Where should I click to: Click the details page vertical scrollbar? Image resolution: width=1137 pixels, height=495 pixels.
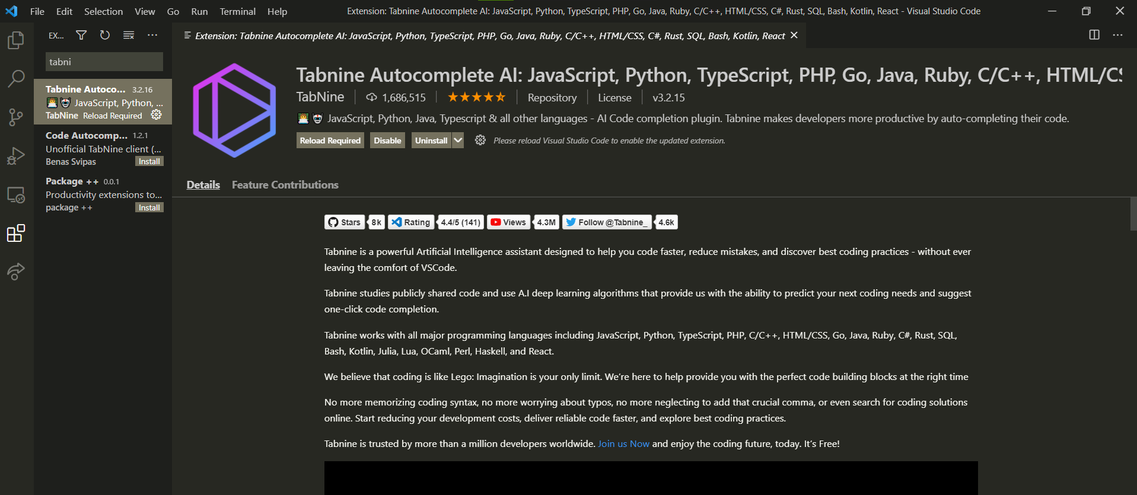coord(1133,214)
